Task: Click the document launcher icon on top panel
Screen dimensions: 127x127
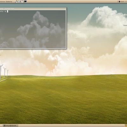Action: (22, 1)
